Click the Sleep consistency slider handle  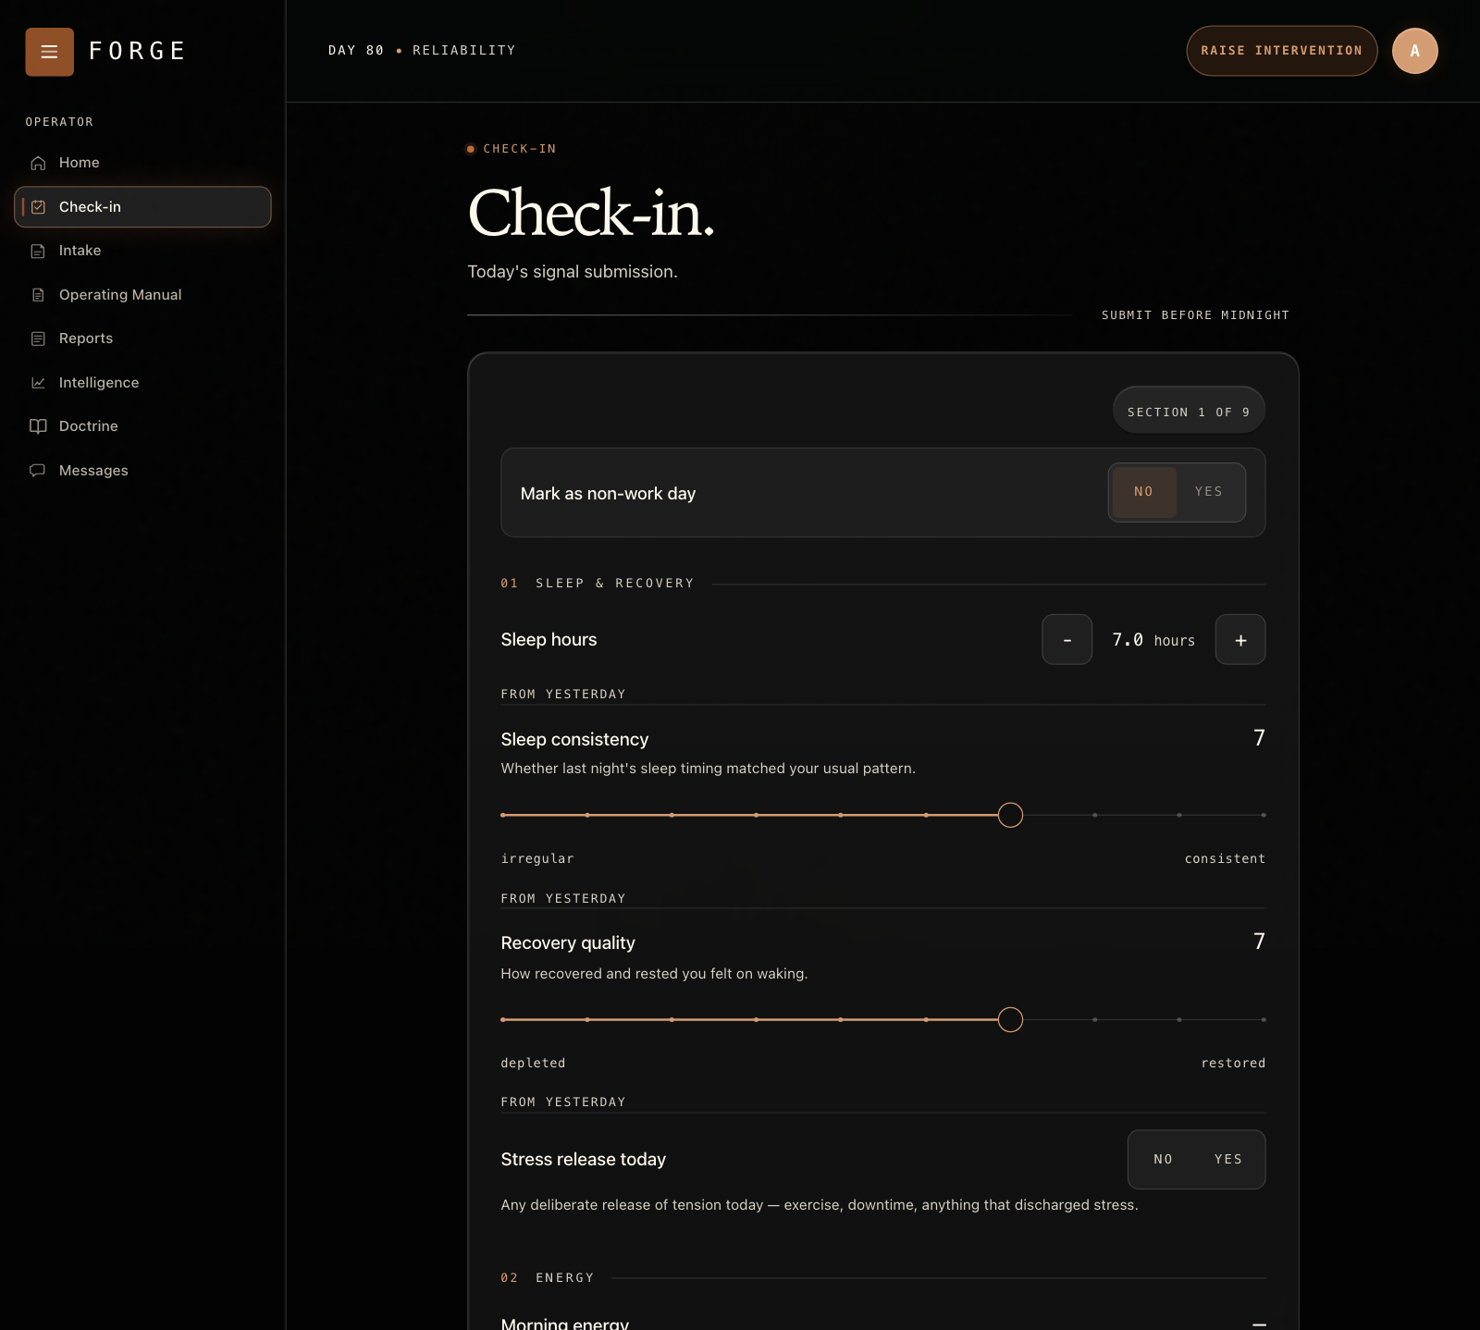coord(1011,816)
